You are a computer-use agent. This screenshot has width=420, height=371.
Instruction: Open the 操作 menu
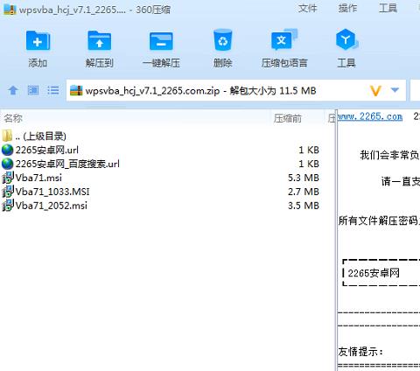coord(347,8)
